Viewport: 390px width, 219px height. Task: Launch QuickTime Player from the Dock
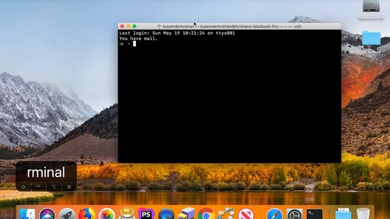(x=166, y=214)
